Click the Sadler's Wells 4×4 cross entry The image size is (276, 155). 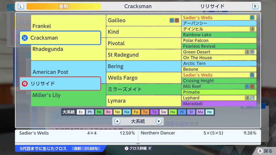(x=77, y=133)
